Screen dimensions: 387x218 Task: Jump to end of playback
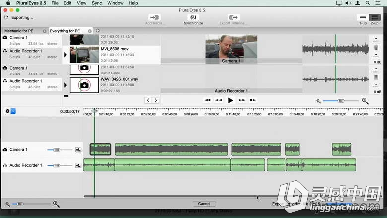(x=253, y=100)
